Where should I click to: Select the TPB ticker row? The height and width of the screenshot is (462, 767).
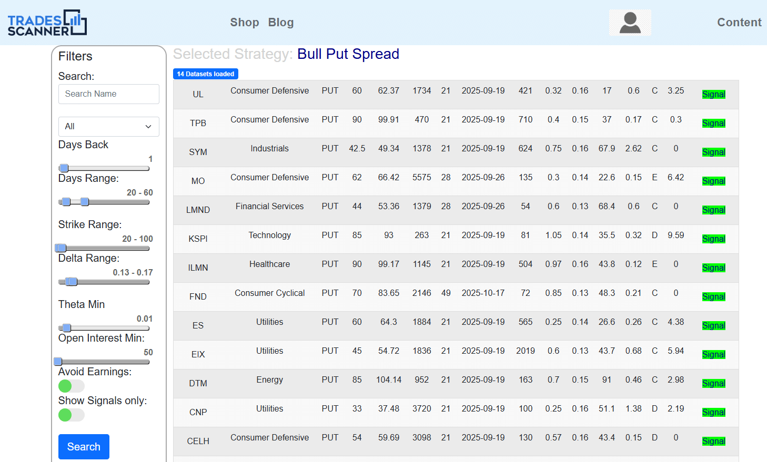pyautogui.click(x=198, y=124)
